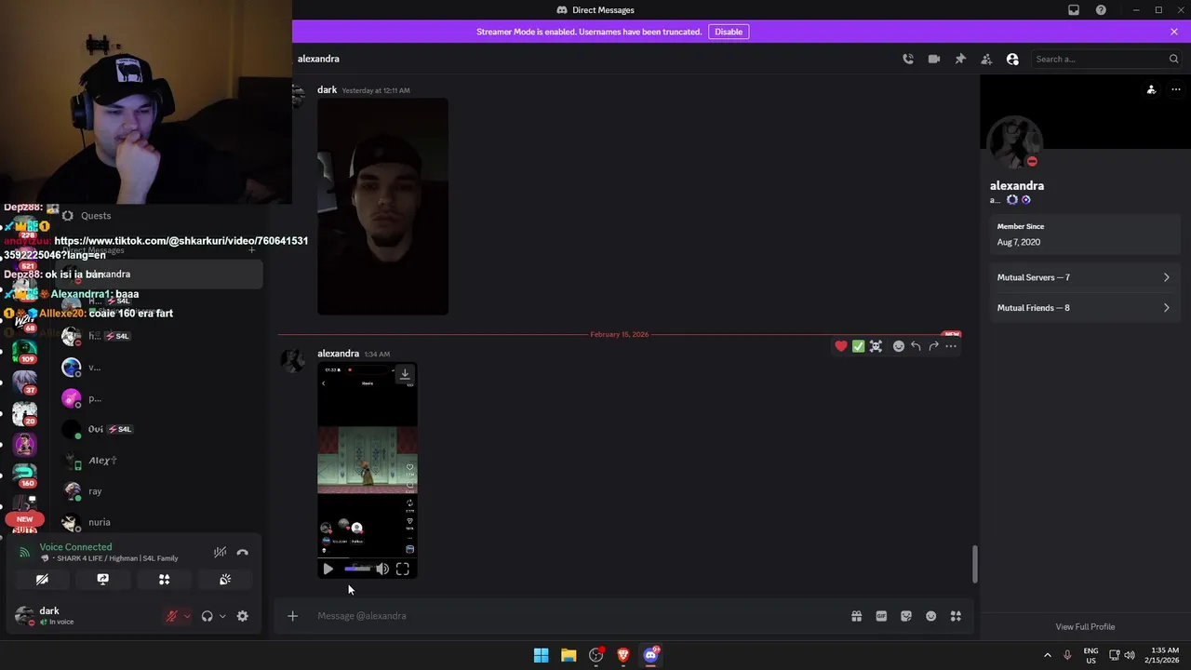The image size is (1191, 670).
Task: Add friends to DM icon
Action: point(986,59)
